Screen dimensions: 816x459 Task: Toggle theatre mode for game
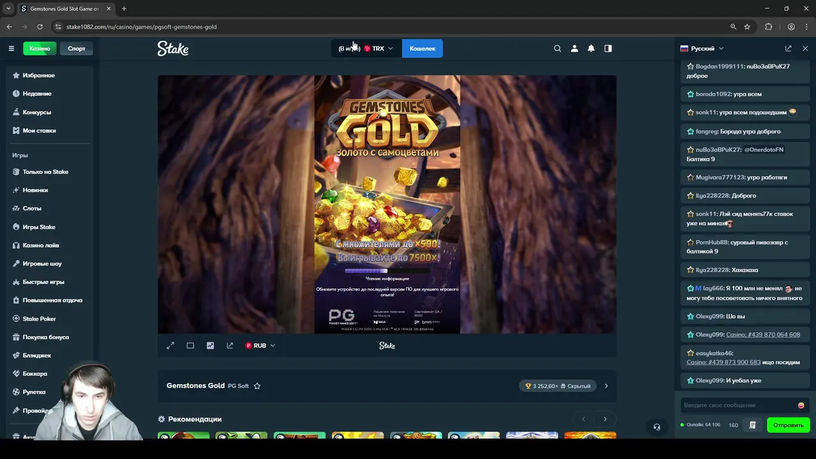click(x=190, y=346)
